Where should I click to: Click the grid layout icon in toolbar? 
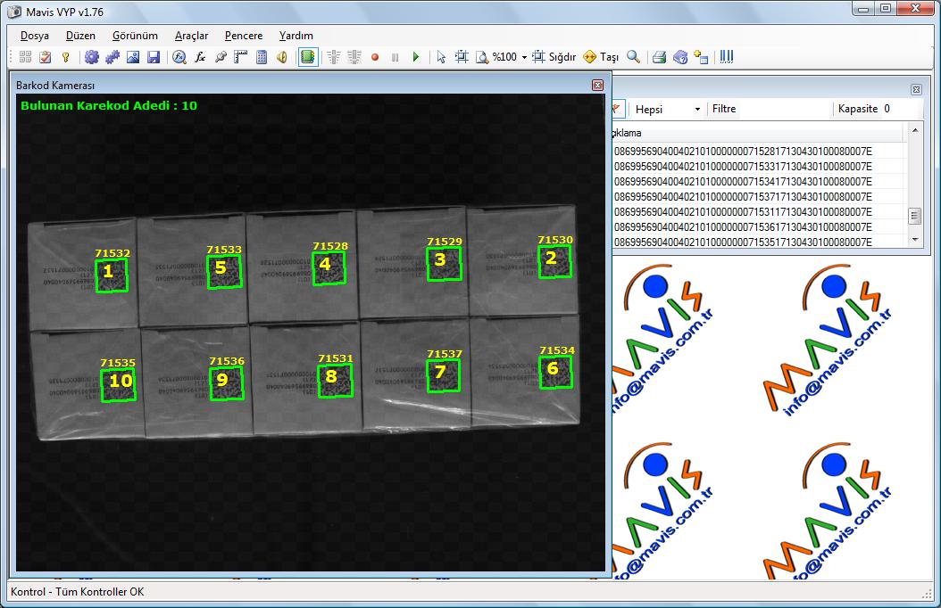tap(25, 57)
